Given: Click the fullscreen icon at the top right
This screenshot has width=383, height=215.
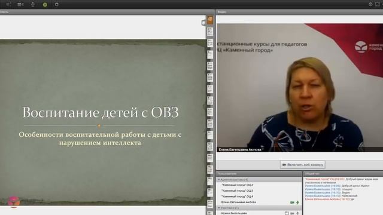Looking at the screenshot, I should pyautogui.click(x=378, y=4).
